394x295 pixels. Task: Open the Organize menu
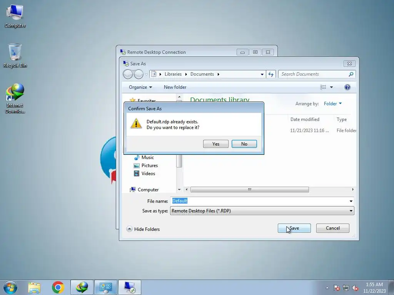point(140,87)
